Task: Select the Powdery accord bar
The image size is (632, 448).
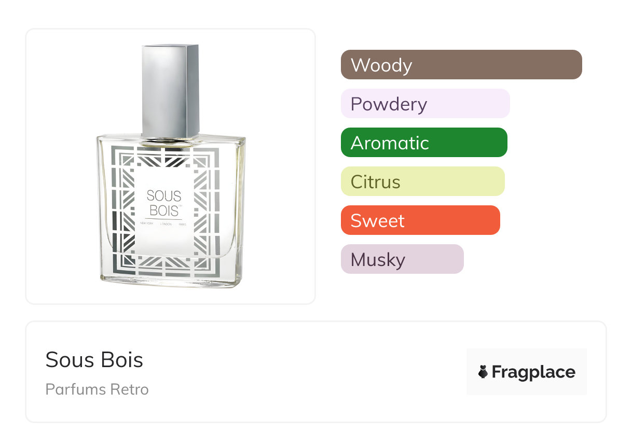Action: 425,104
